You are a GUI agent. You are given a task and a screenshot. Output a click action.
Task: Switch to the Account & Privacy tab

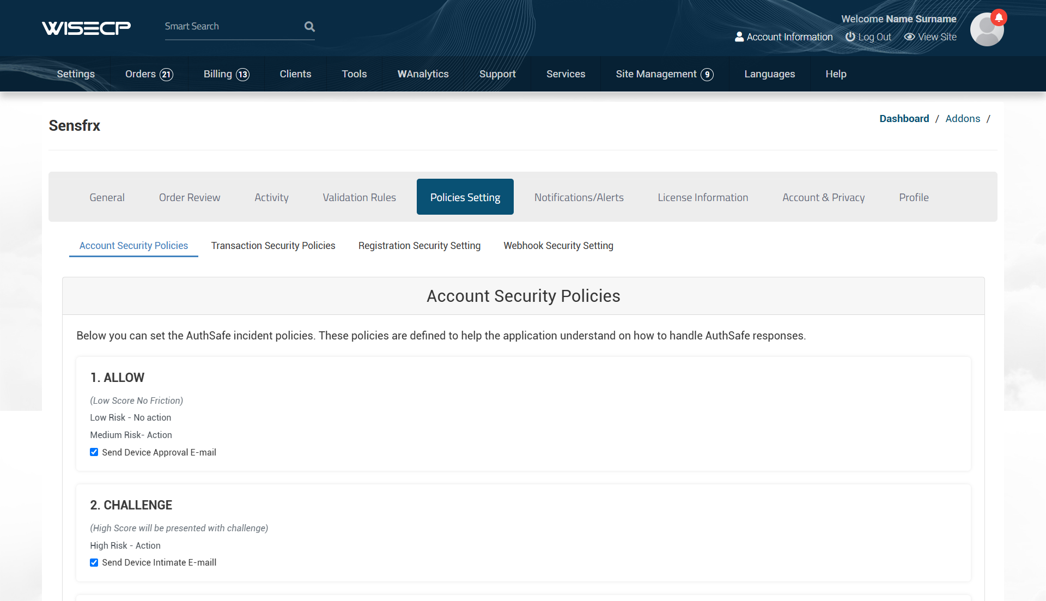[823, 197]
